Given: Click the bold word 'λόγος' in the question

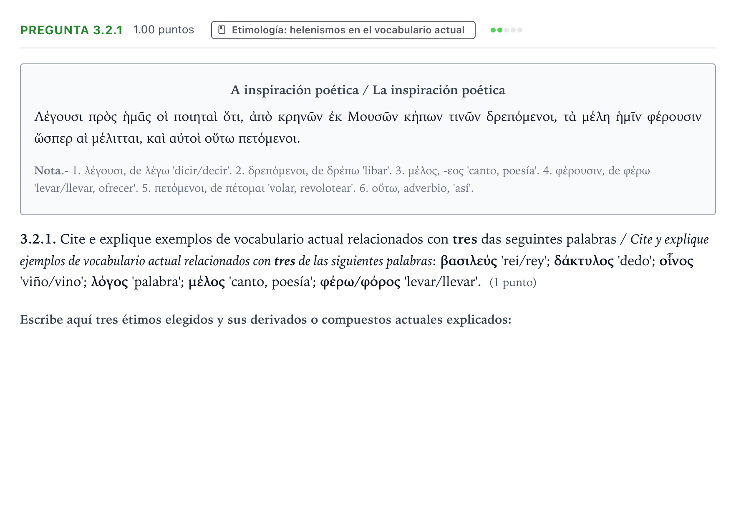Looking at the screenshot, I should [x=109, y=282].
